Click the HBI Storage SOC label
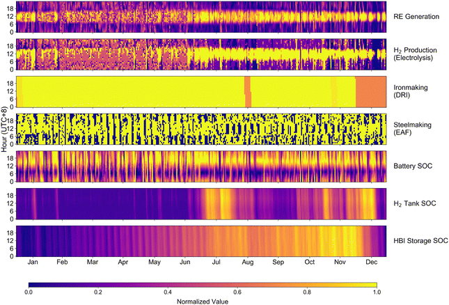 click(420, 241)
